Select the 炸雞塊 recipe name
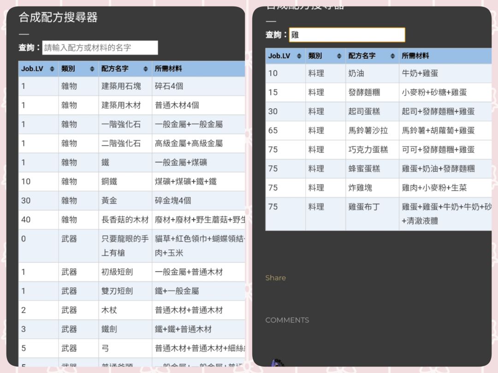Viewport: 498px width, 373px height. [360, 188]
